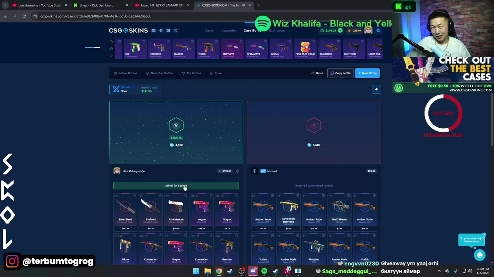The image size is (494, 277).
Task: Toggle selection of Printstream Desert Eagle
Action: pos(186,196)
